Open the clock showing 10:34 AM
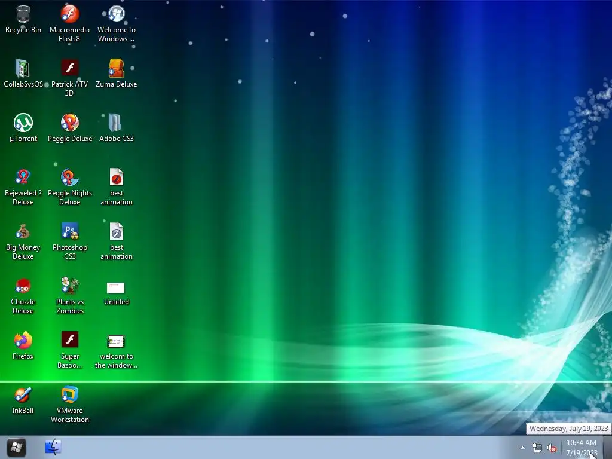The height and width of the screenshot is (459, 612). (582, 448)
